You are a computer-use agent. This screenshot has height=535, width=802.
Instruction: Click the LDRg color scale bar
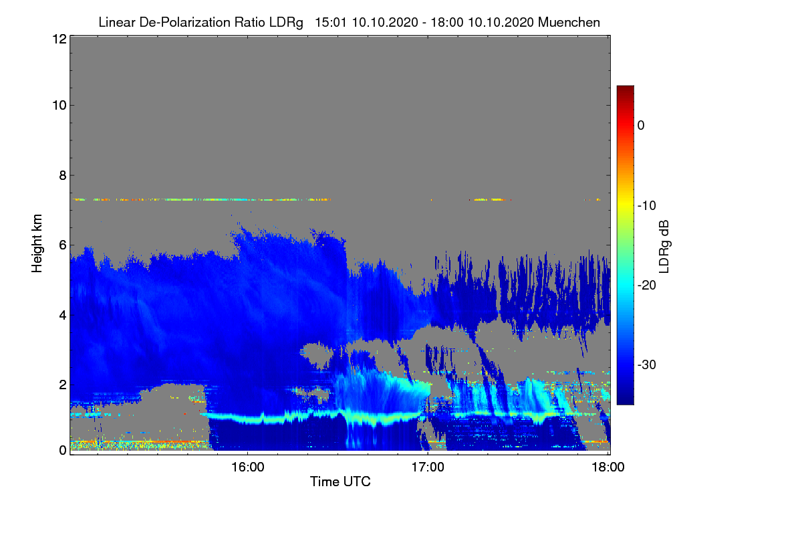[x=625, y=245]
